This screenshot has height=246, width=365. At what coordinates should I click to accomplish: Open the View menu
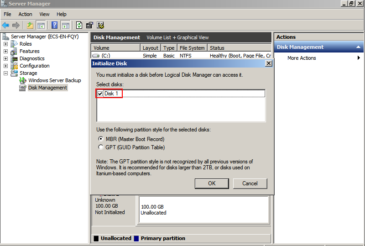point(44,14)
